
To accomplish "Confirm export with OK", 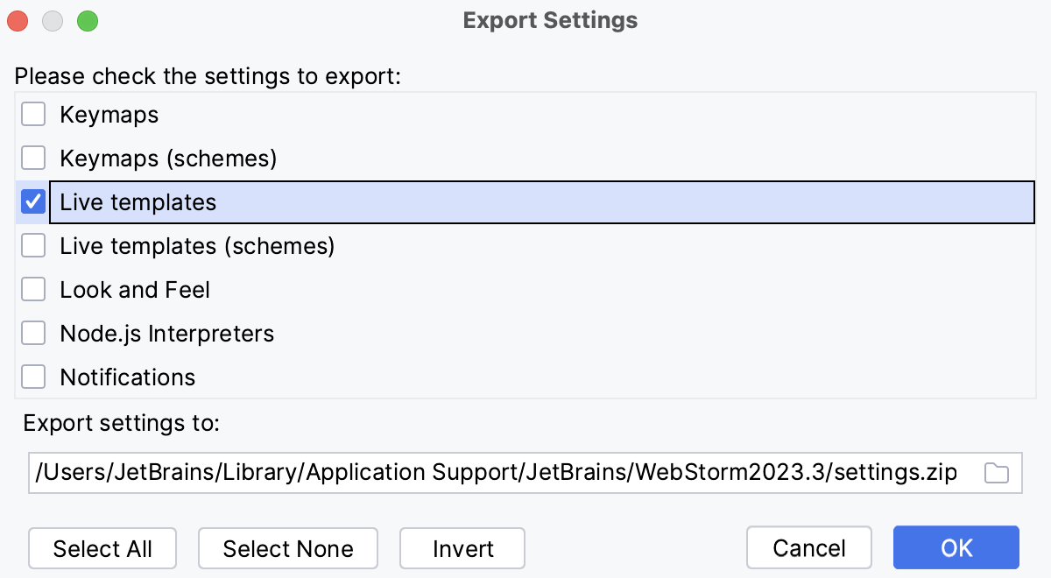I will pos(956,547).
